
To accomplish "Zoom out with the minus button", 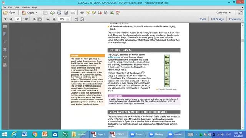I will coord(48,19).
